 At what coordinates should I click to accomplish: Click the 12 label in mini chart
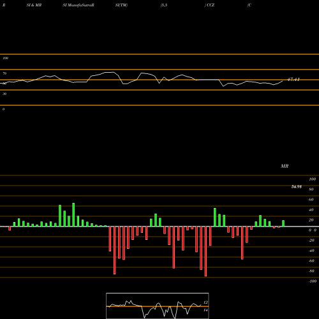205,302
